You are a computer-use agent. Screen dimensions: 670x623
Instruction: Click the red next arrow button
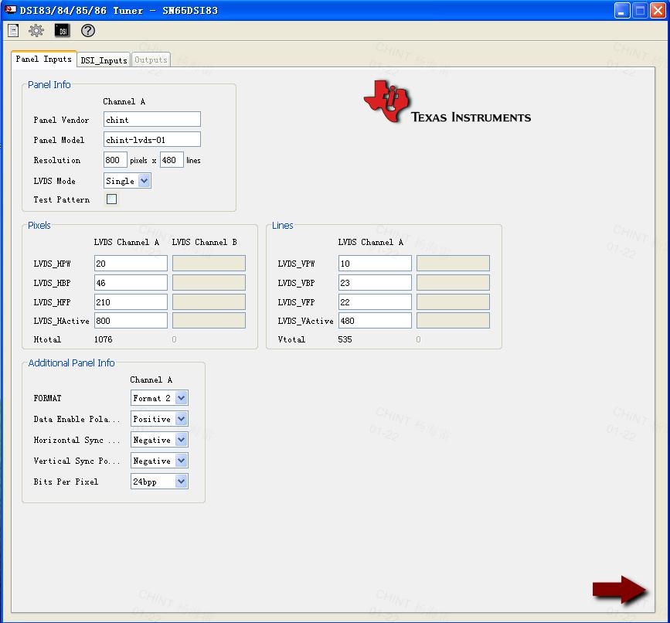(x=620, y=590)
